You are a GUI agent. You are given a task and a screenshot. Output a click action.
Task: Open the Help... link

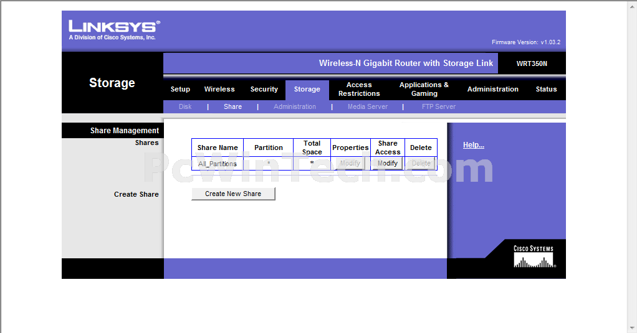tap(474, 145)
